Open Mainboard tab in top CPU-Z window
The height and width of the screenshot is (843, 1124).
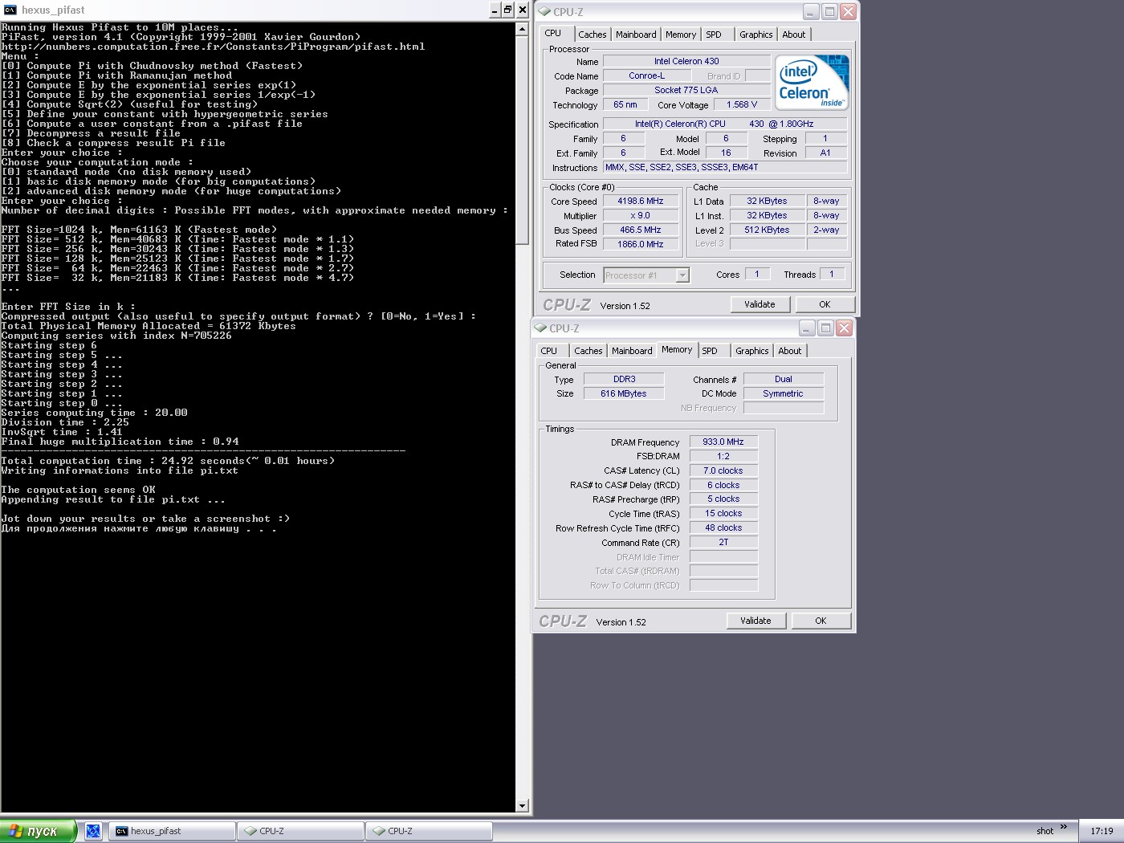tap(636, 35)
